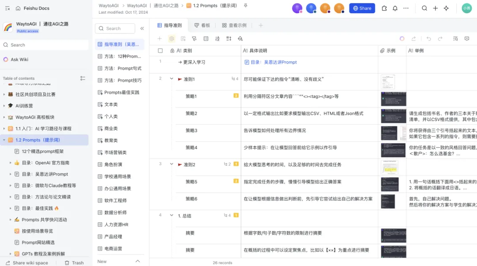The height and width of the screenshot is (266, 477).
Task: Open the sort tool in toolbar
Action: (217, 38)
